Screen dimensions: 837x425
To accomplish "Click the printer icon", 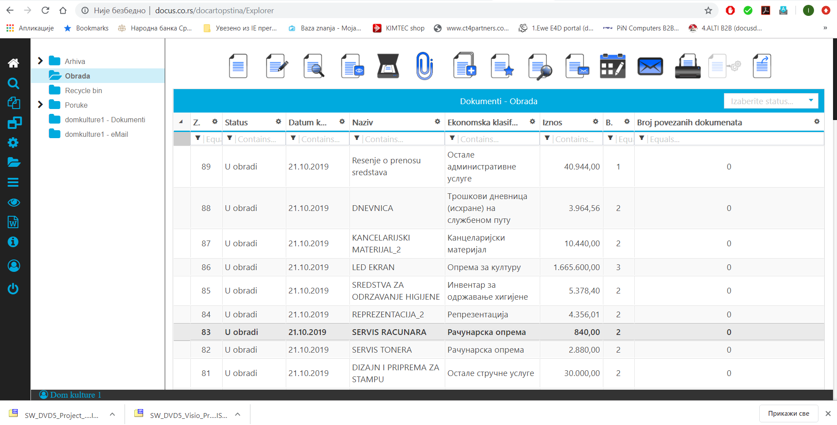I will [x=688, y=66].
